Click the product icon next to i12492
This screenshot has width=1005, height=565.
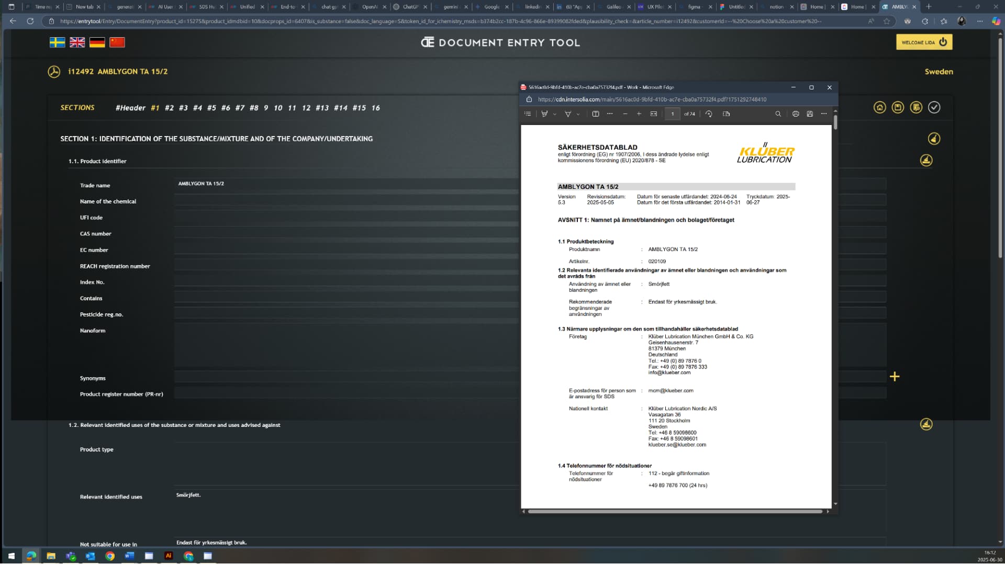click(x=54, y=72)
